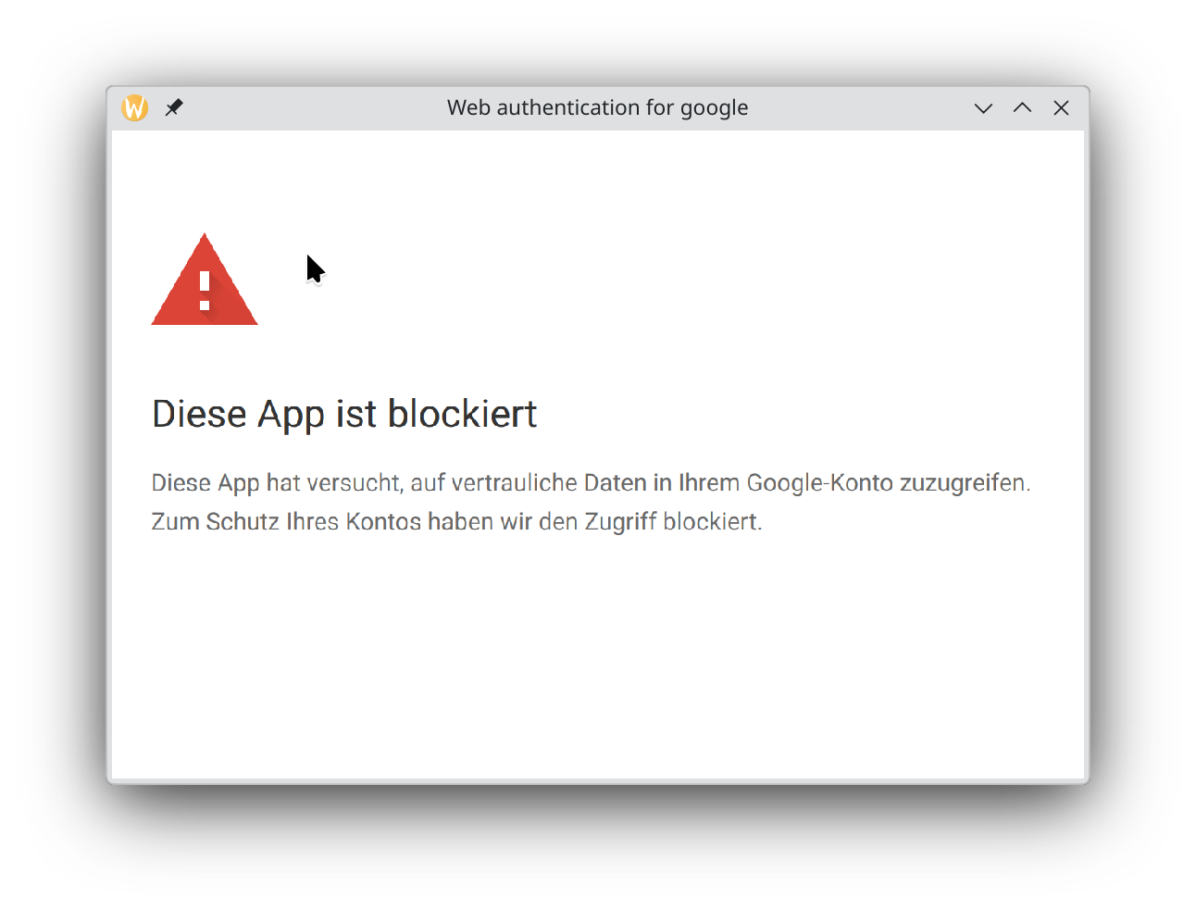Viewport: 1196px width, 910px height.
Task: Click the 'Web authentication for google' title text
Action: pyautogui.click(x=597, y=107)
